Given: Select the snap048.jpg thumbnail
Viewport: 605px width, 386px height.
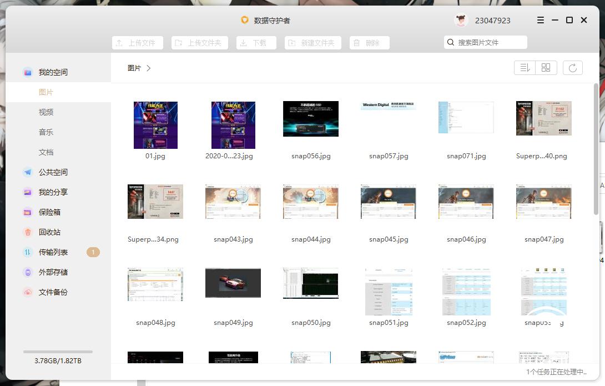Looking at the screenshot, I should point(155,284).
